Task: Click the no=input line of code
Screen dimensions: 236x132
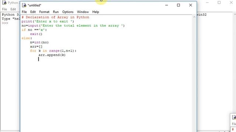Action: (x=73, y=26)
